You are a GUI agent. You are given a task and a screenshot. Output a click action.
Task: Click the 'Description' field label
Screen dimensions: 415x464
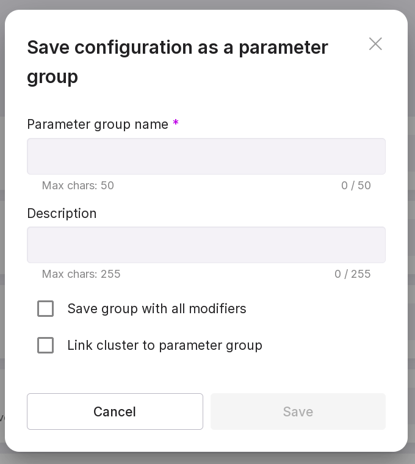coord(62,214)
